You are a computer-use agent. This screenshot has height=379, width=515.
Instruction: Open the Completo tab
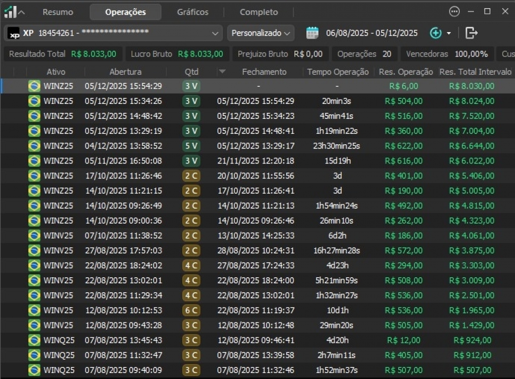(x=258, y=12)
